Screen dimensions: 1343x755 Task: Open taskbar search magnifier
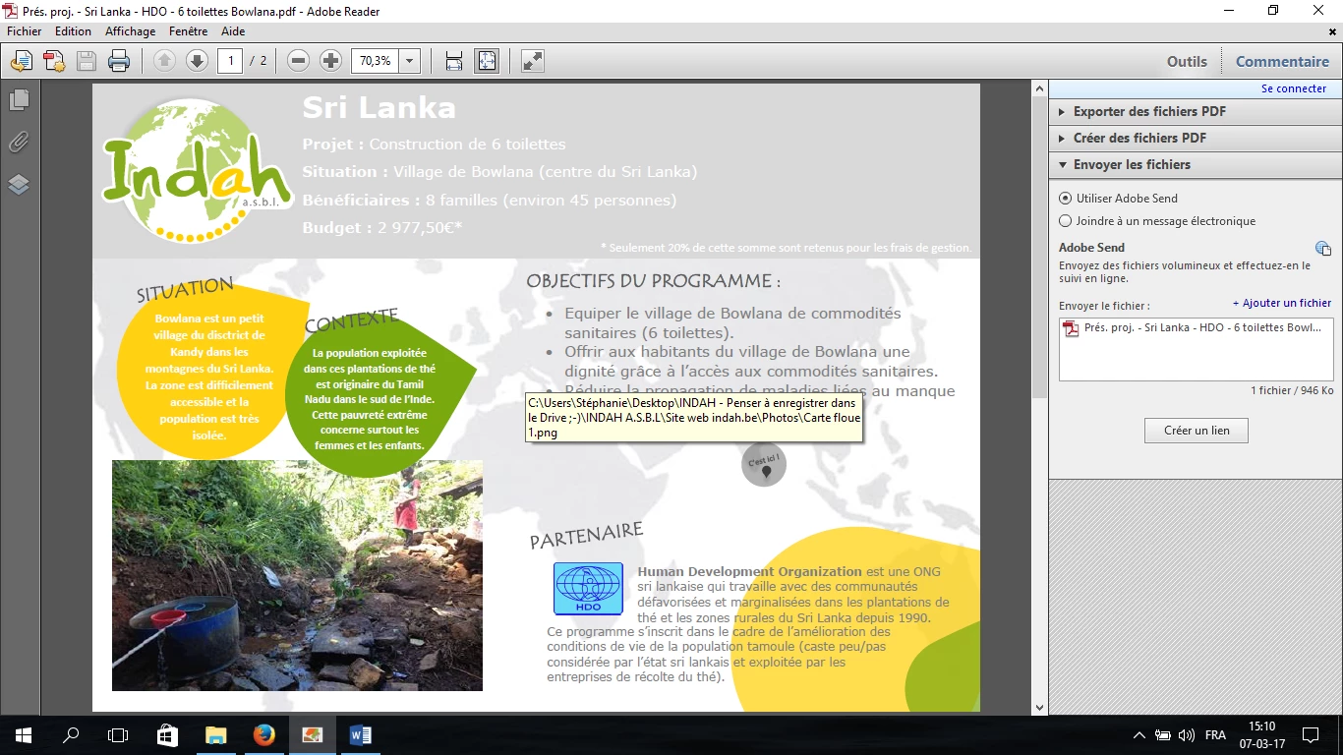71,735
